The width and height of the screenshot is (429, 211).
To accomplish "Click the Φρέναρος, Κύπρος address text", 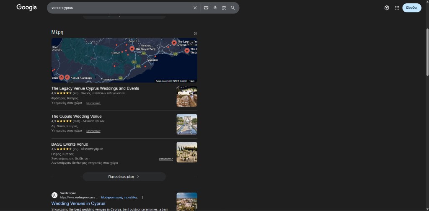I will 65,98.
